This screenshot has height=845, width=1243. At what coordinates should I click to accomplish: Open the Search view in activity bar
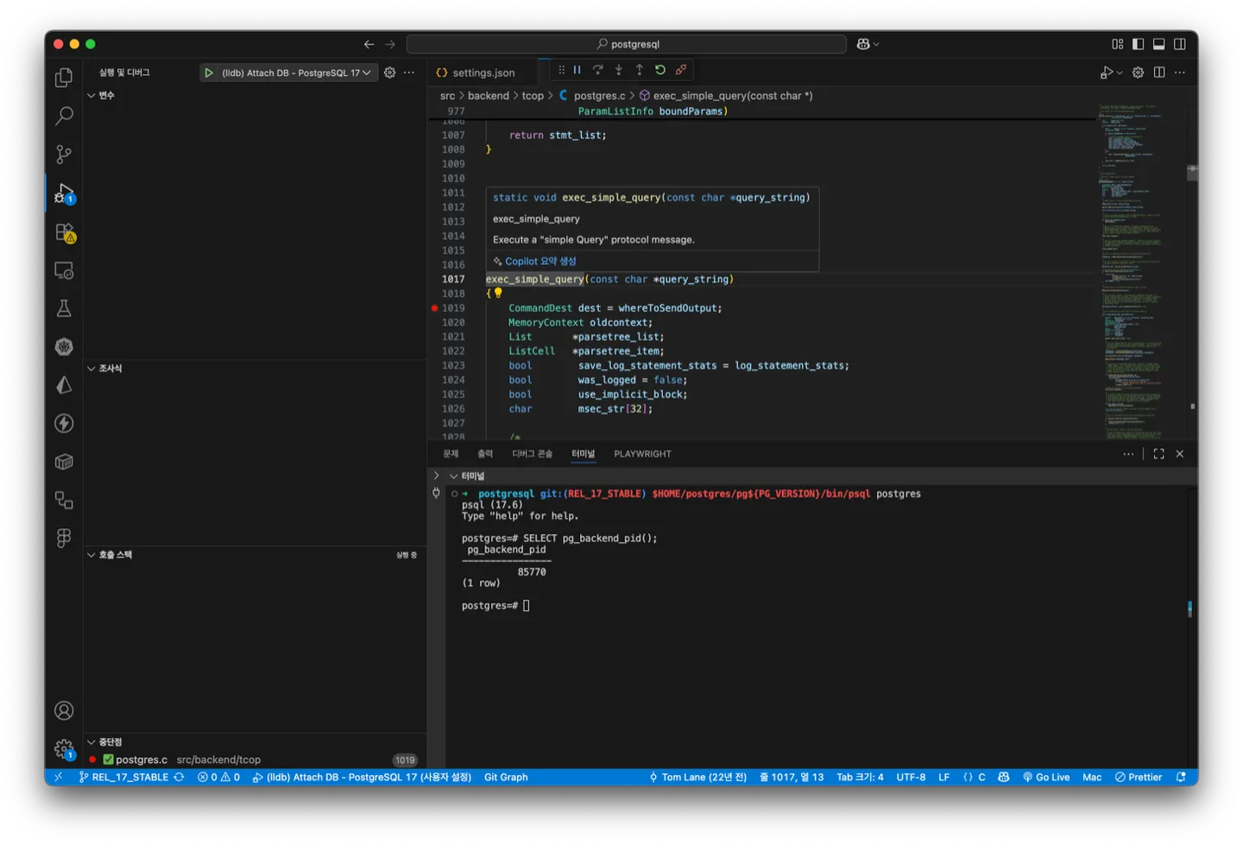pos(64,116)
